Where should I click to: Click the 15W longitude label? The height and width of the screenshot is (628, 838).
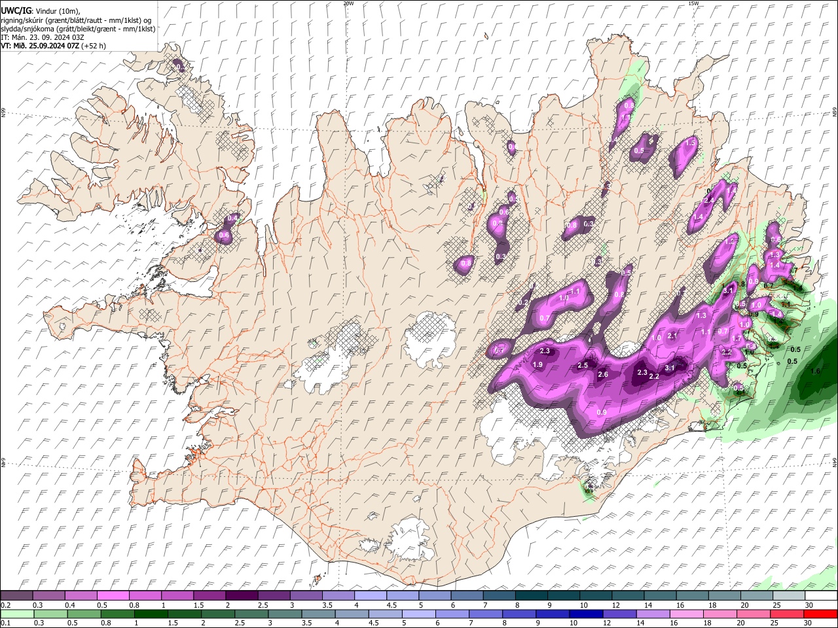pos(693,3)
